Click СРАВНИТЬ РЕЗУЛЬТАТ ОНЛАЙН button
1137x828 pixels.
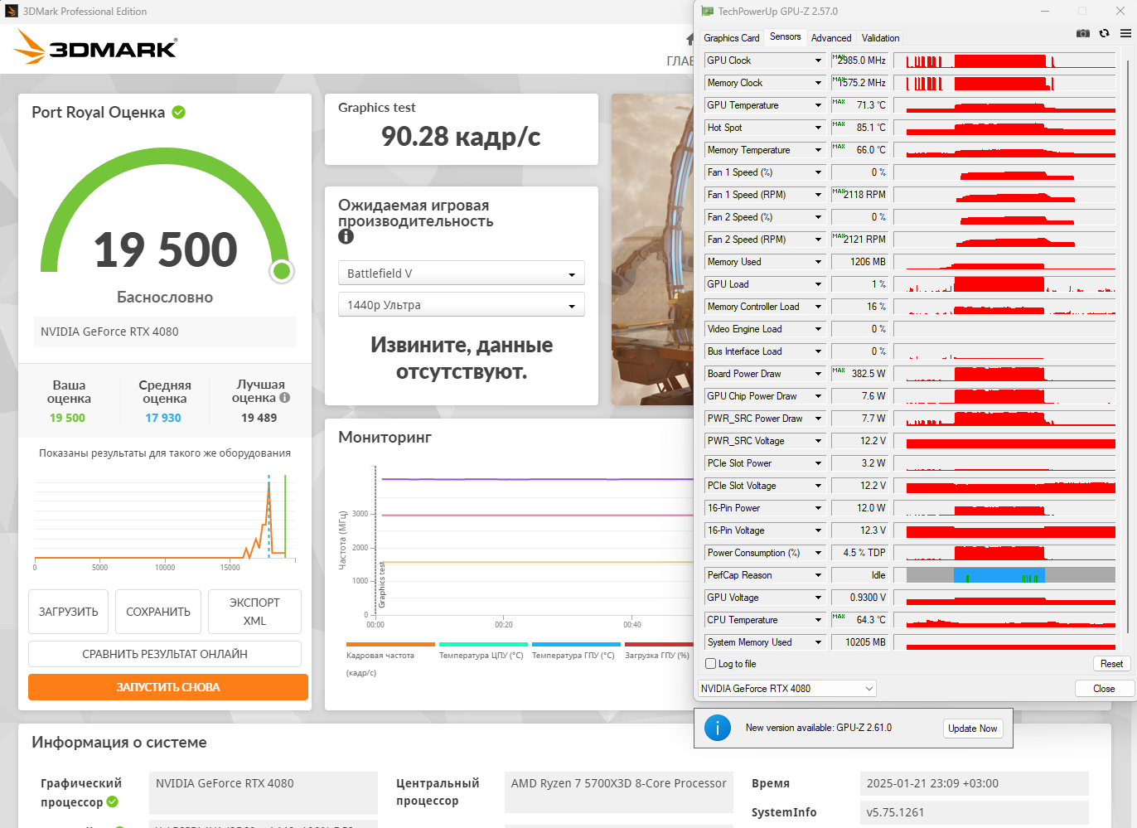tap(165, 654)
